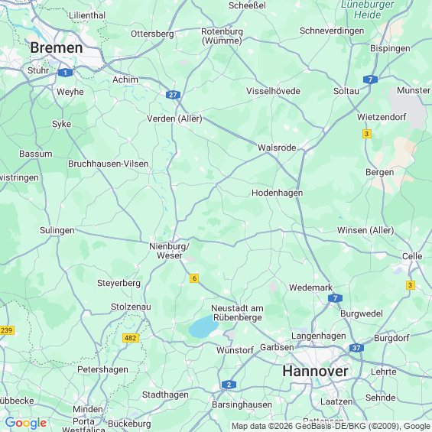Select the Verden (Aller) town label
The width and height of the screenshot is (432, 432).
coord(174,119)
